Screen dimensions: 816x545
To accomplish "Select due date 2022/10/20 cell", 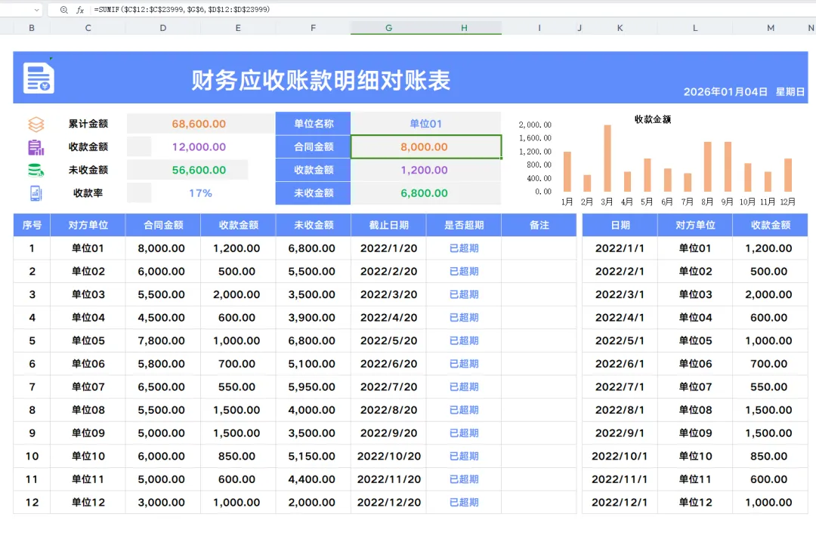I will (388, 456).
